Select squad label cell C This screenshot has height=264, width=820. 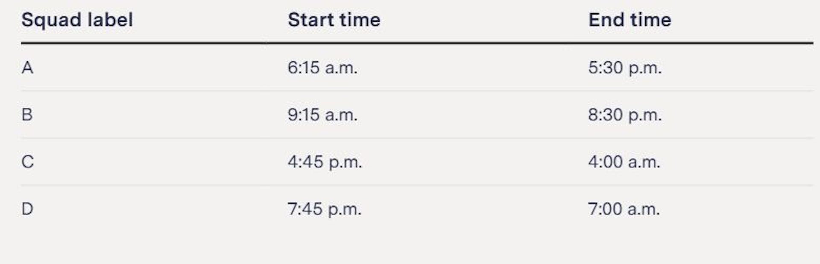tap(27, 162)
